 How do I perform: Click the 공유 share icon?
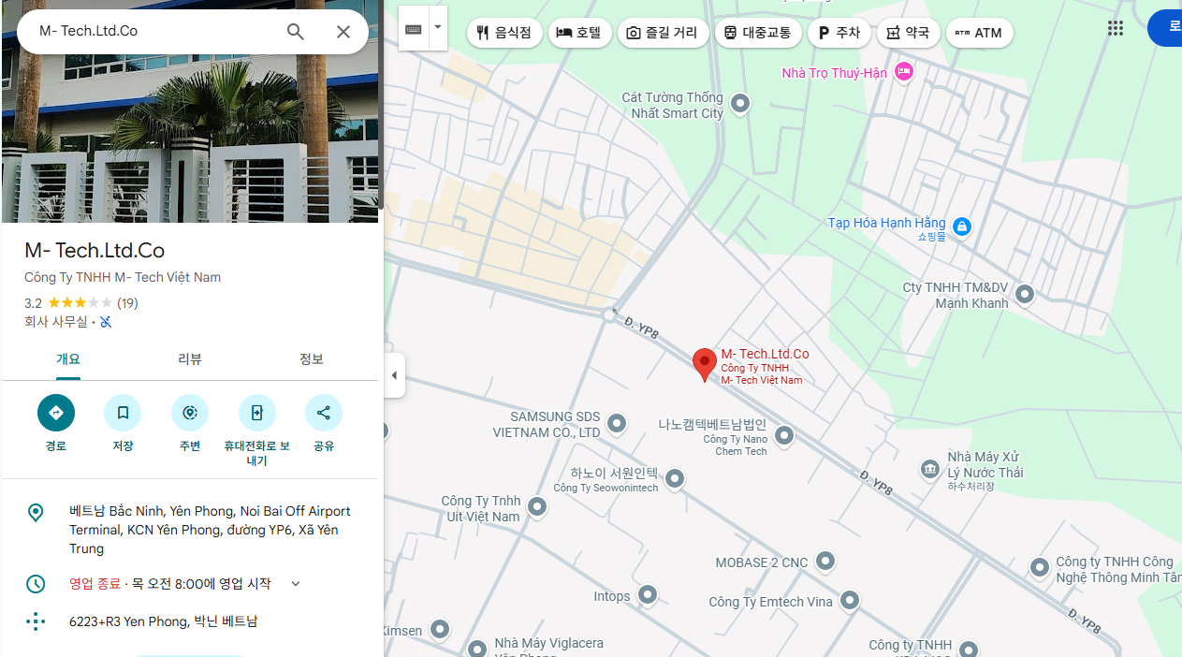coord(324,413)
